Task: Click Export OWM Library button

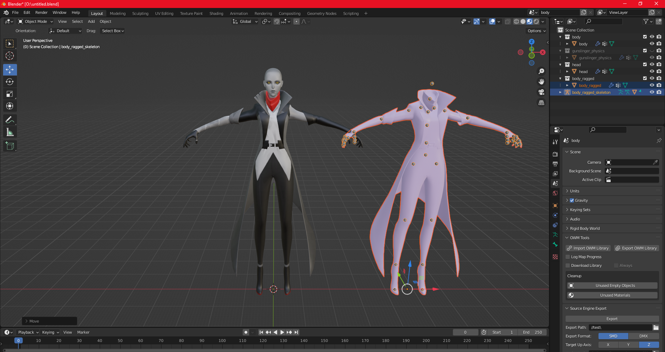Action: pyautogui.click(x=637, y=248)
